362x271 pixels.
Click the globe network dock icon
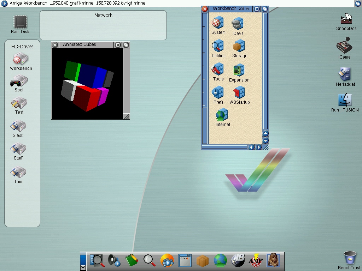(x=220, y=261)
